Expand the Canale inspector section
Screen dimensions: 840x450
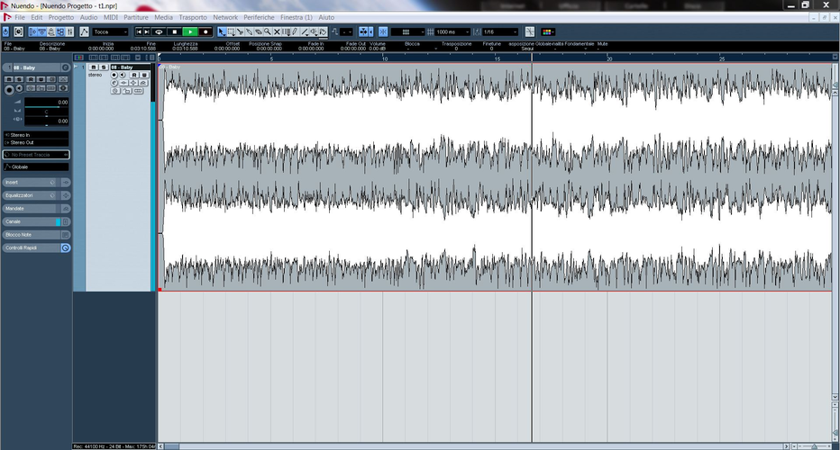(30, 221)
